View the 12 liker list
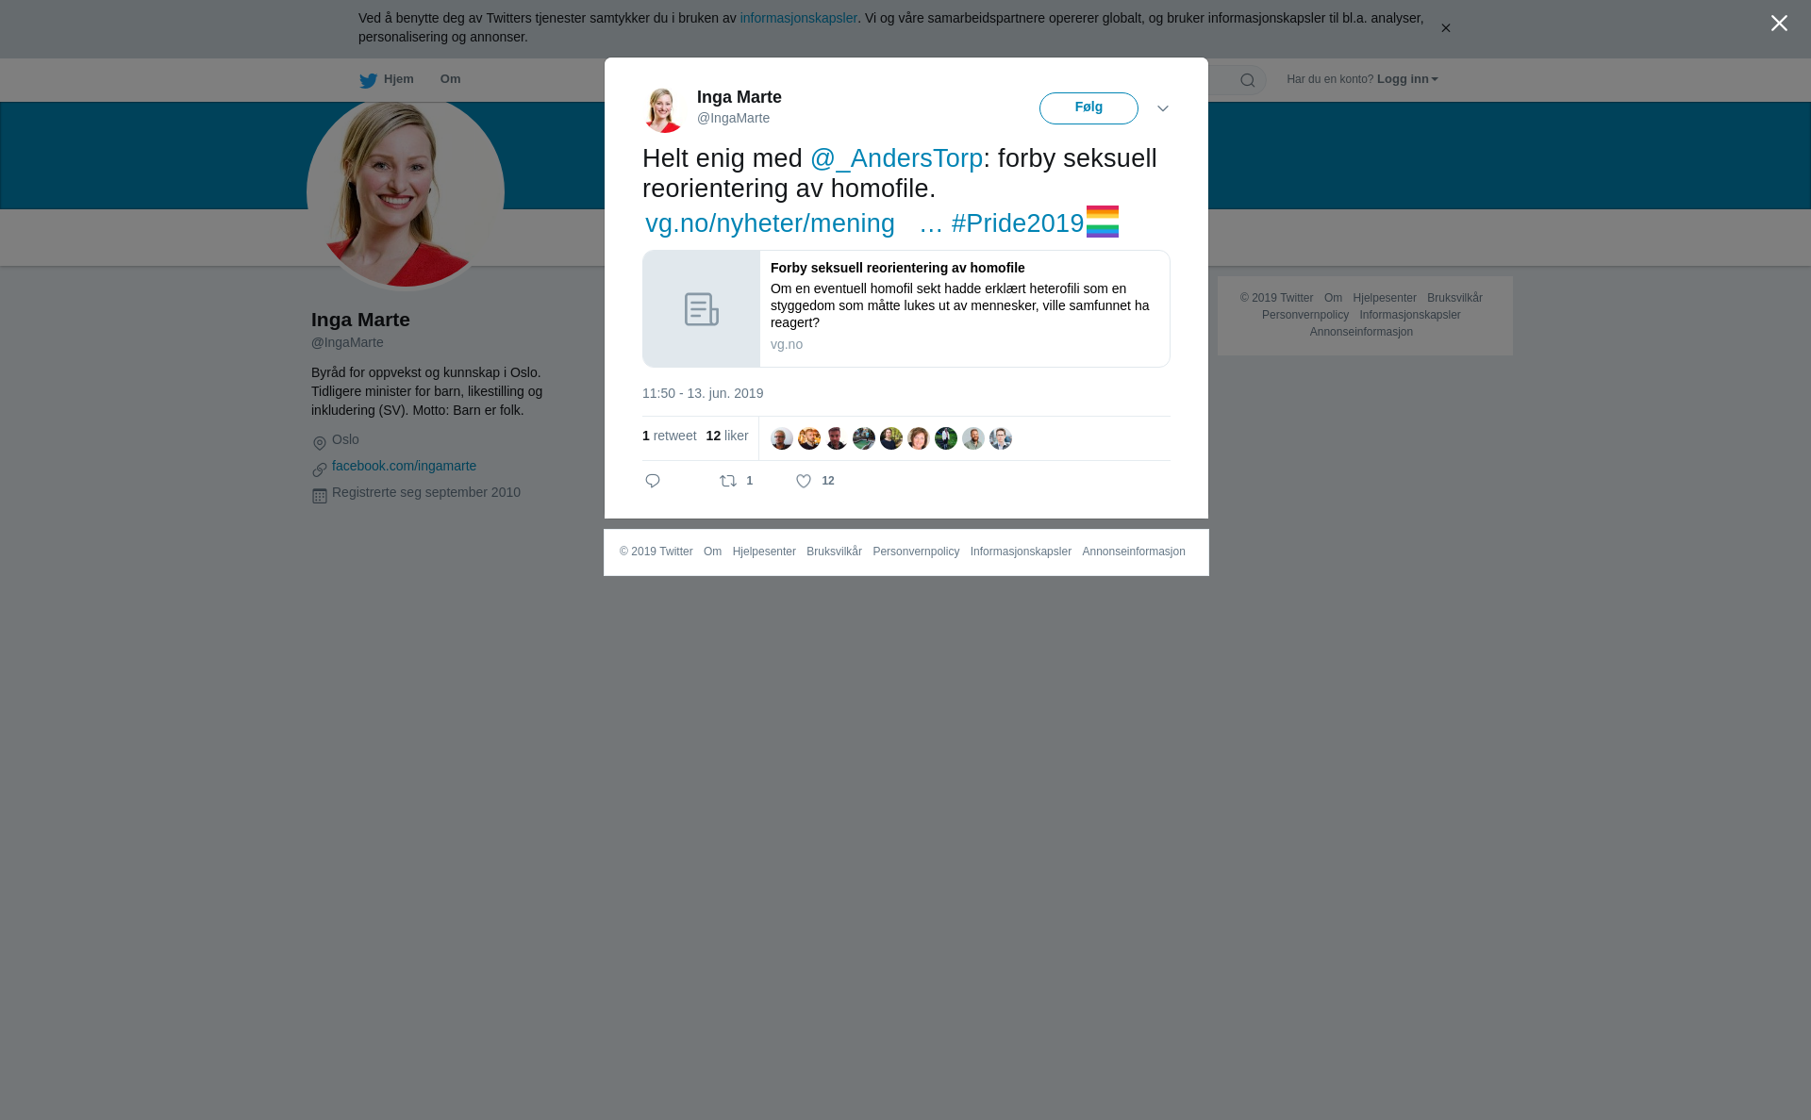 pos(726,436)
